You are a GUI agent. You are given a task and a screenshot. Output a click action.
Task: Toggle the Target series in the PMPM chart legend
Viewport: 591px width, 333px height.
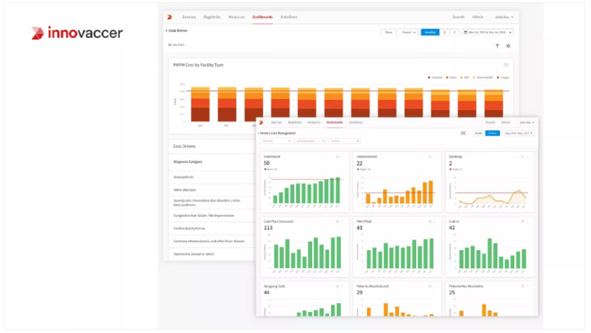[503, 78]
